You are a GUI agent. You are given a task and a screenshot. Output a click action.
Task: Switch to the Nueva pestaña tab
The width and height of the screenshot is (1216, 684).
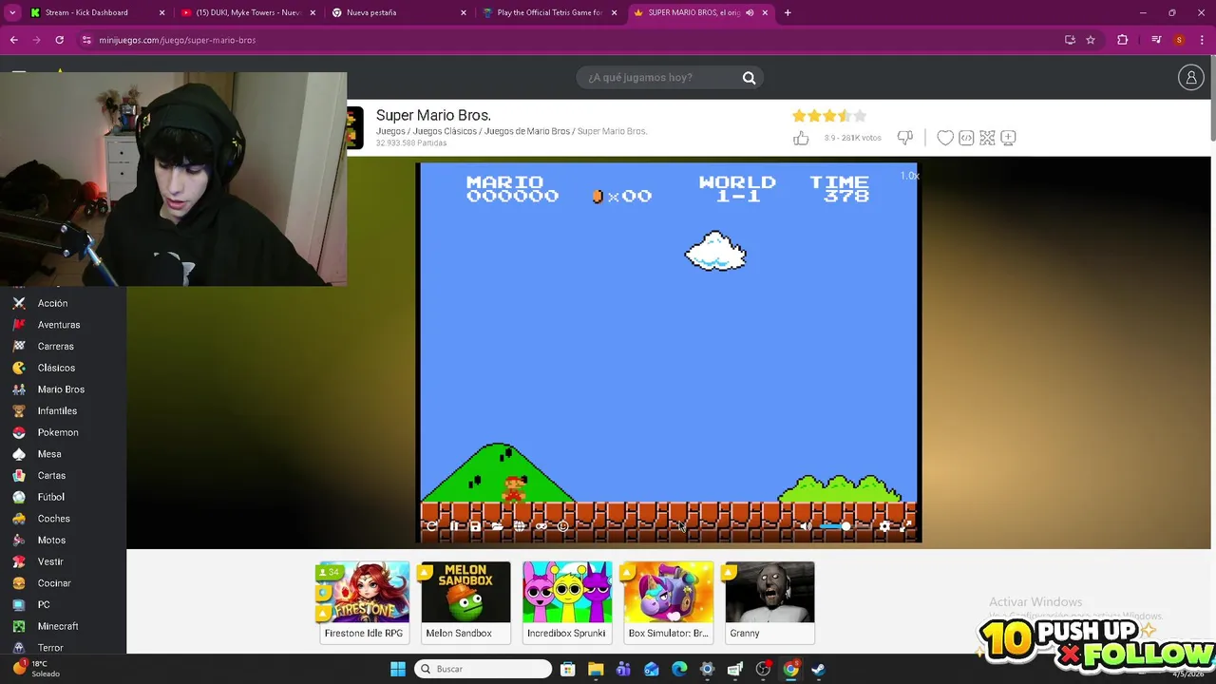(399, 12)
